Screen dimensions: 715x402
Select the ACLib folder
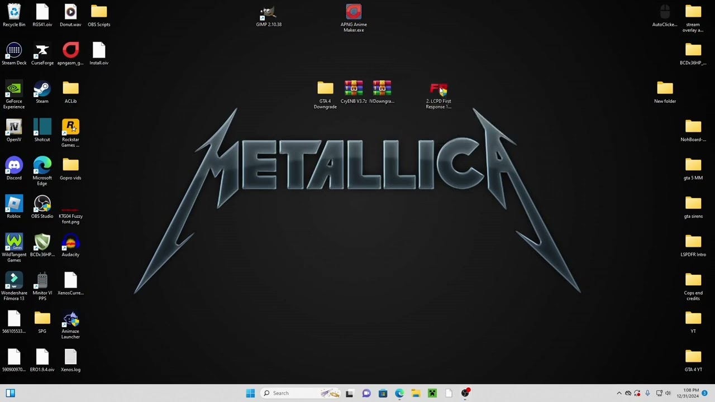point(70,93)
